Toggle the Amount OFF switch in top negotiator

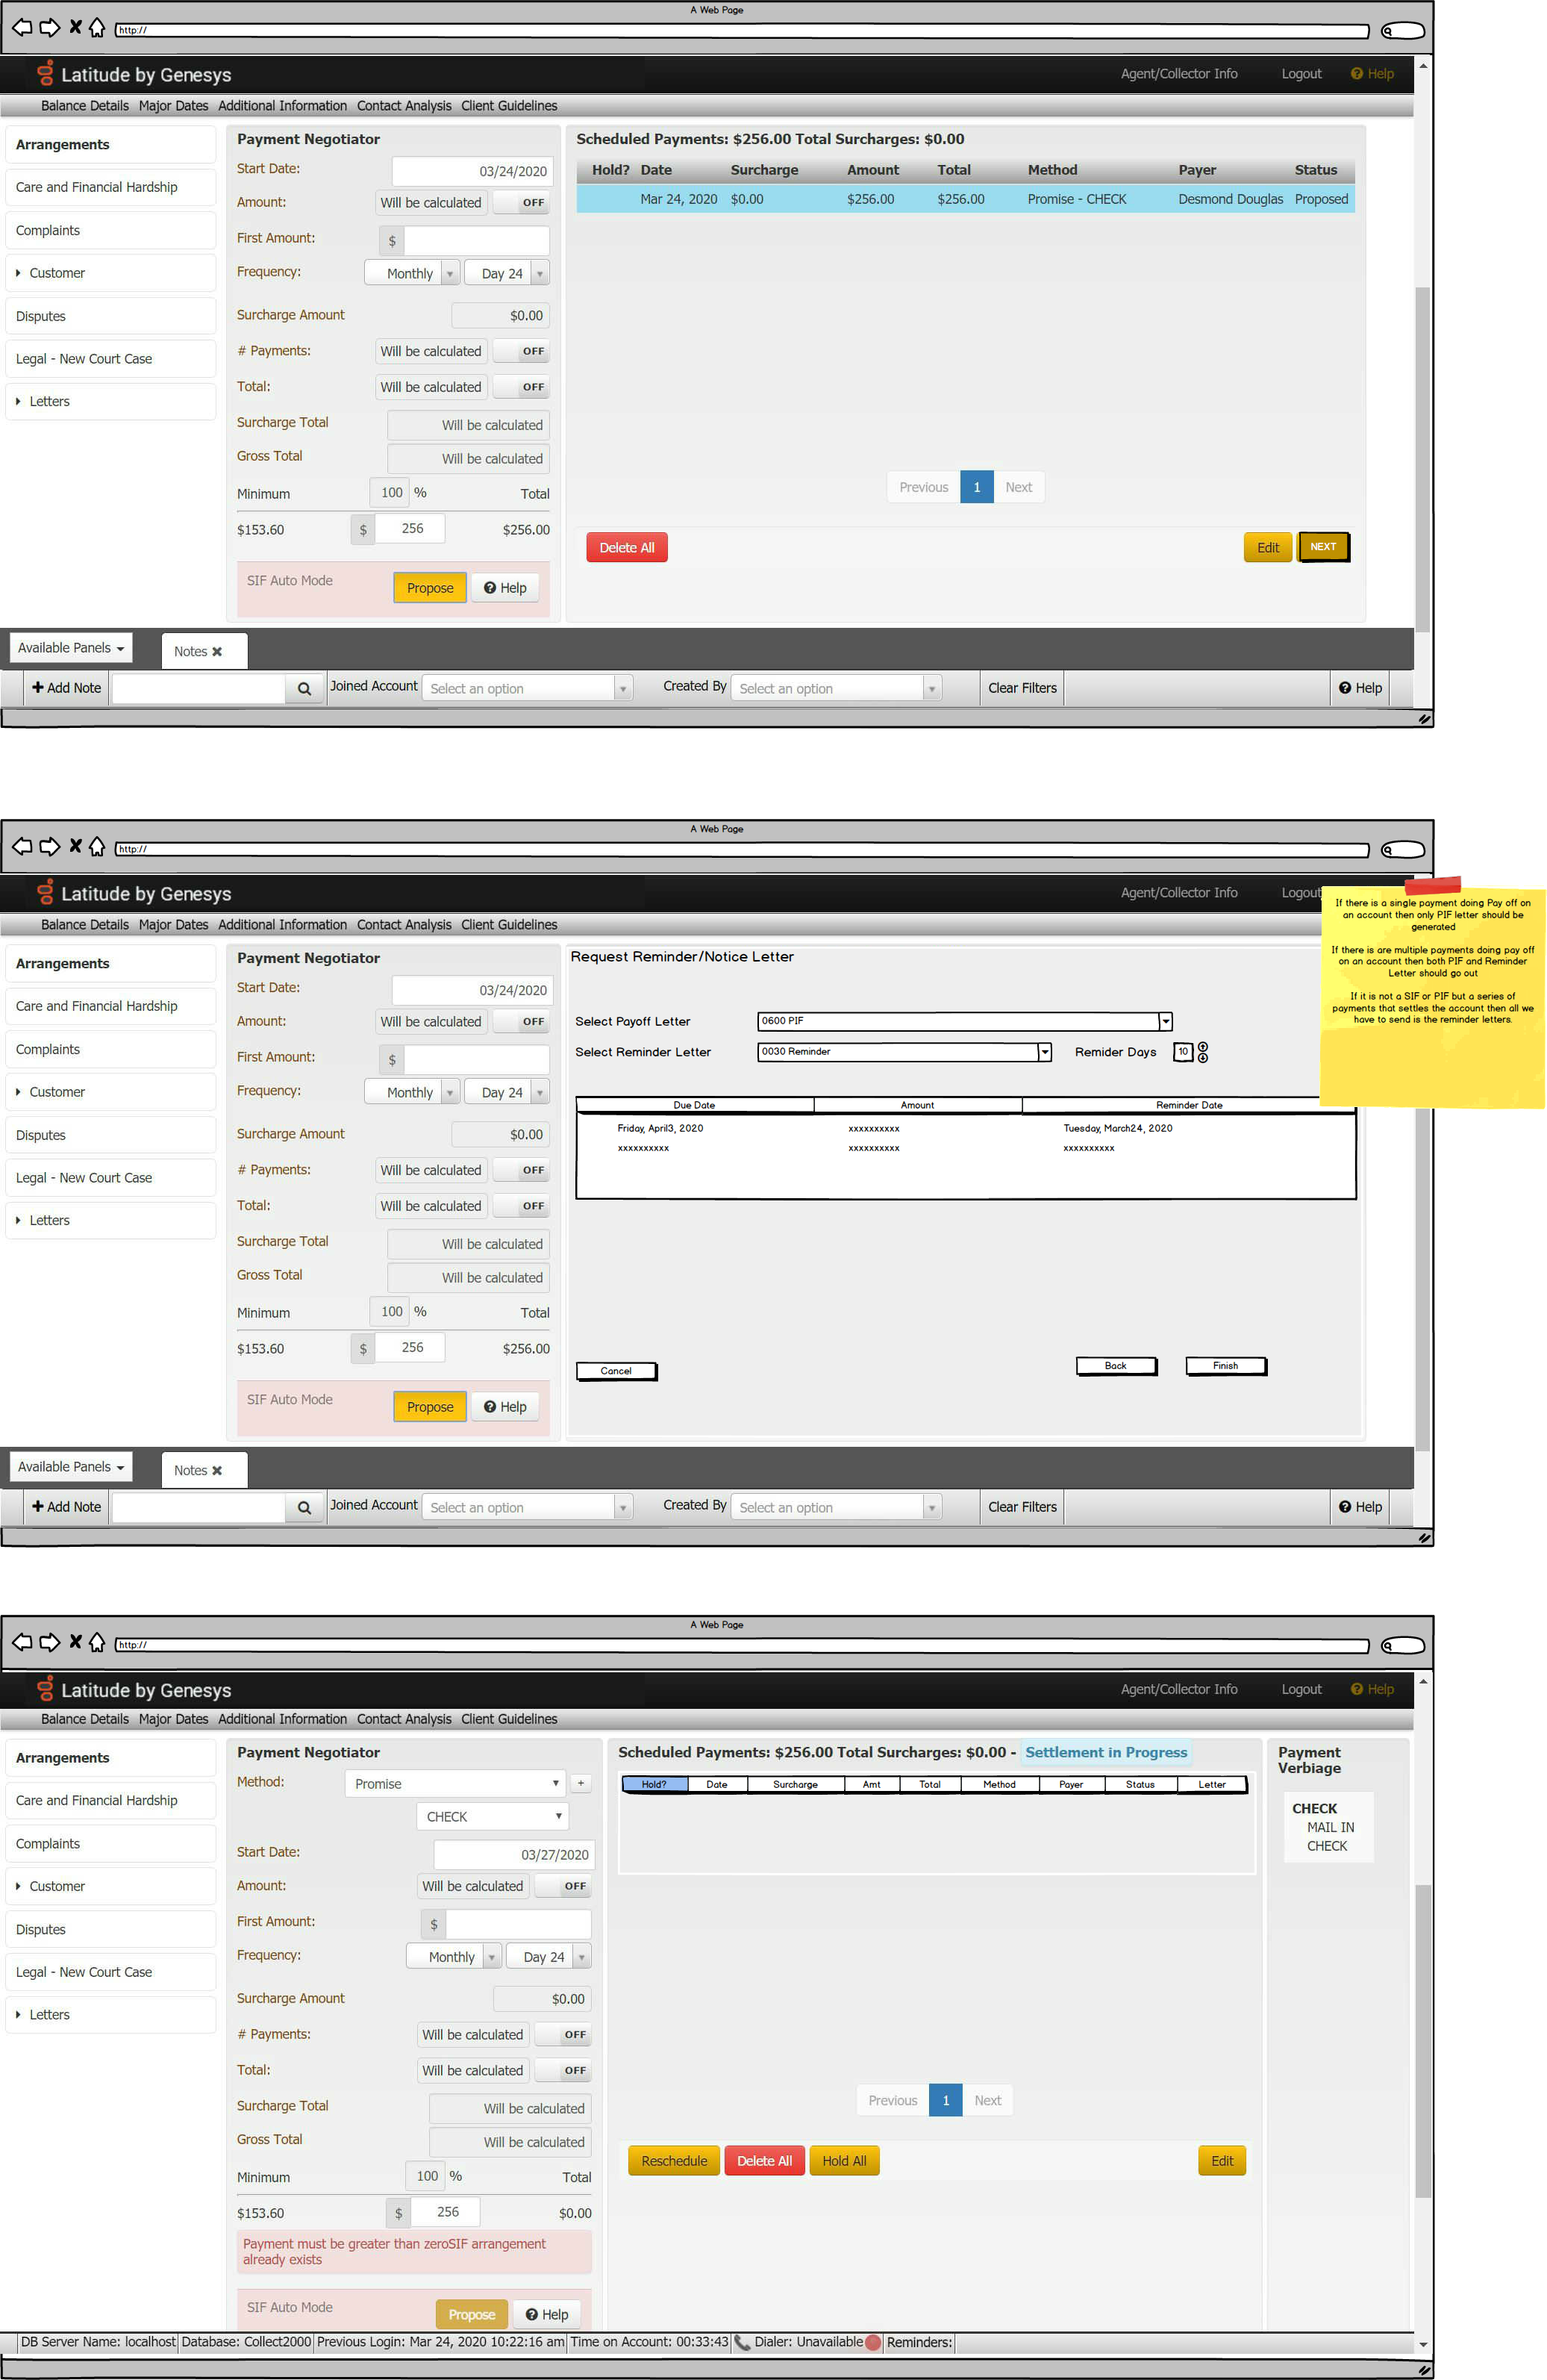click(521, 202)
